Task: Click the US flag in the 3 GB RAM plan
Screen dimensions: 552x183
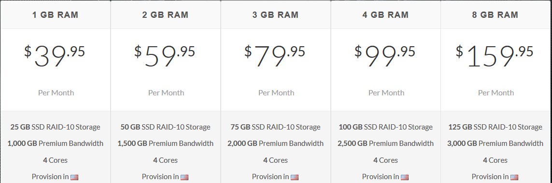Action: point(295,177)
